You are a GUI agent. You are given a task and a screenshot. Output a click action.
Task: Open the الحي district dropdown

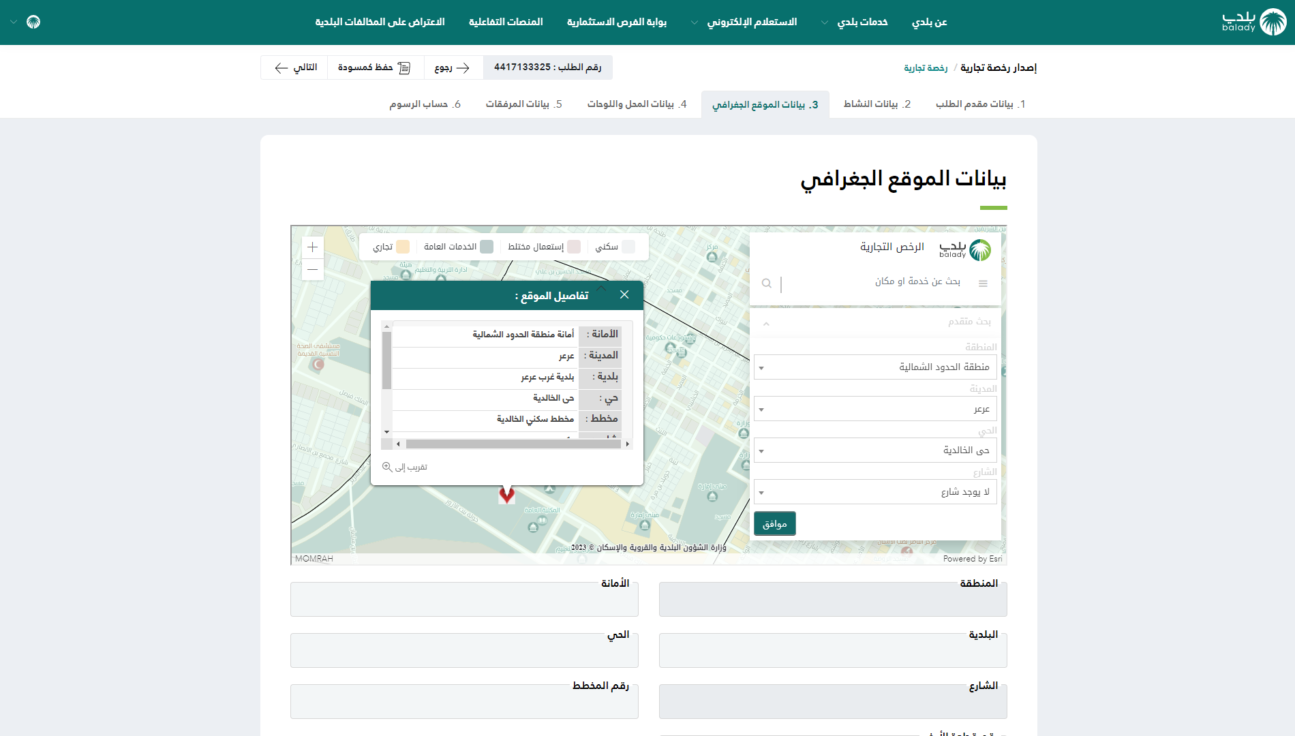click(875, 450)
